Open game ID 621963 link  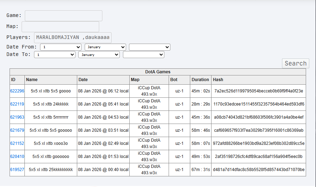click(17, 117)
